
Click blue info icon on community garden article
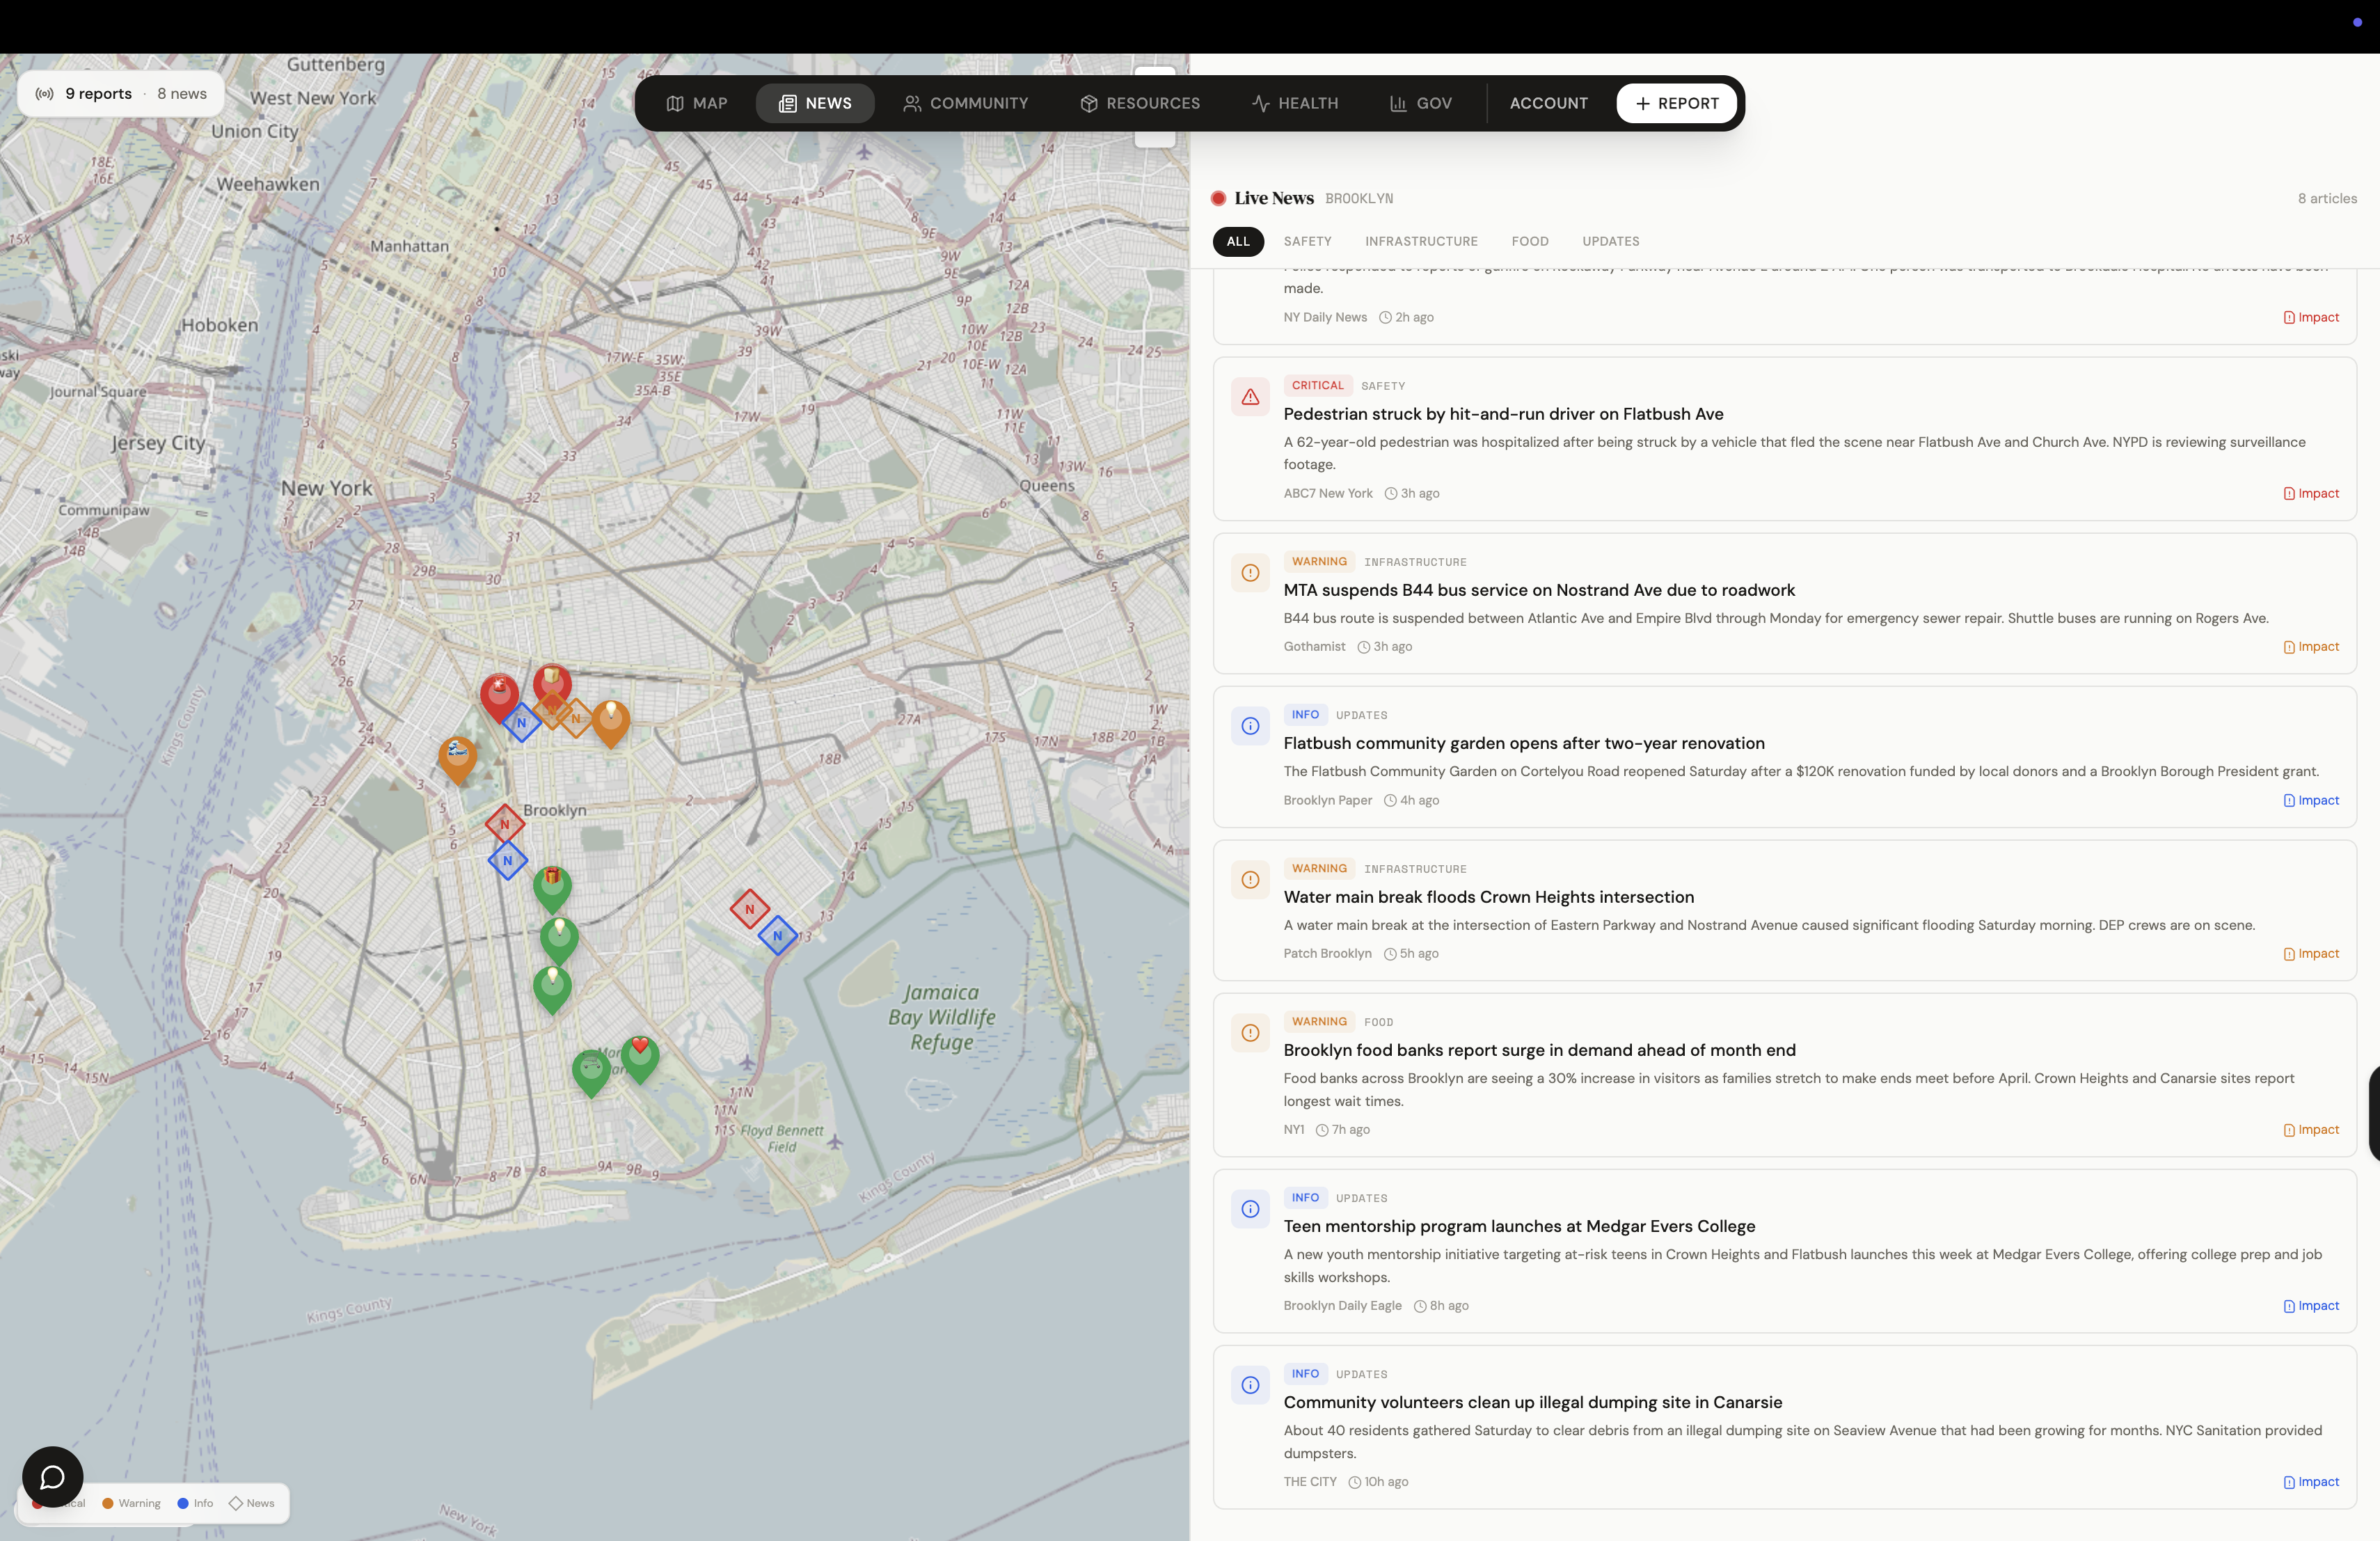(x=1250, y=726)
